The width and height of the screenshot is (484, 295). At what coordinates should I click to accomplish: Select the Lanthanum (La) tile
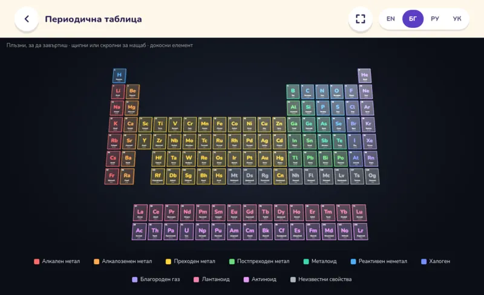click(140, 213)
